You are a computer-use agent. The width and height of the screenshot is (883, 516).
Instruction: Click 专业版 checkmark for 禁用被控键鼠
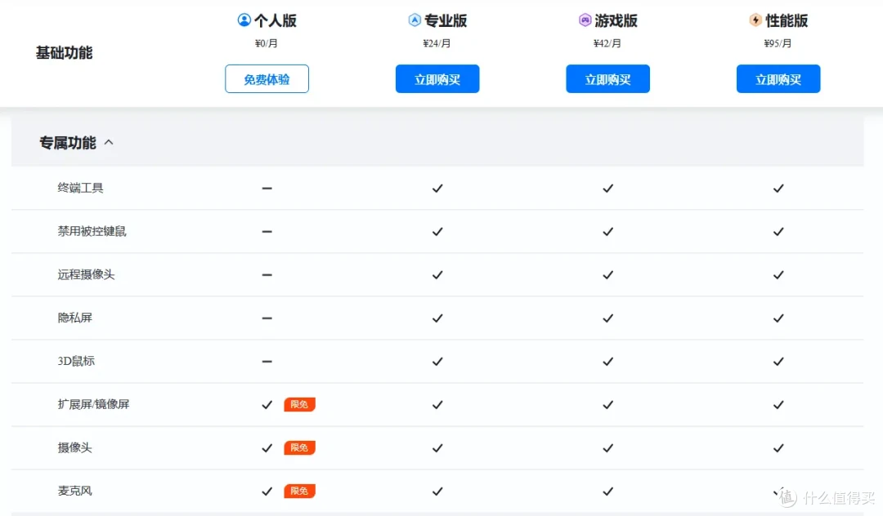437,232
